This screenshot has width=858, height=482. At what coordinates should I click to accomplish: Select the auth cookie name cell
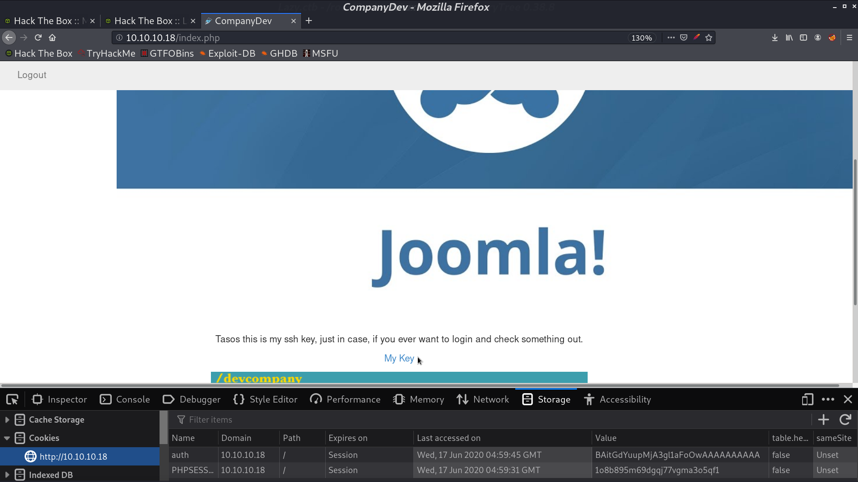pos(193,455)
